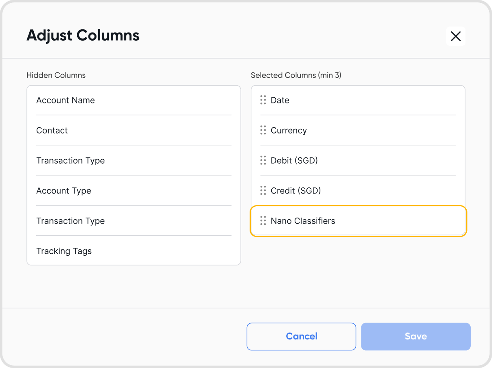
Task: Select Account Name in Hidden Columns
Action: pyautogui.click(x=66, y=100)
